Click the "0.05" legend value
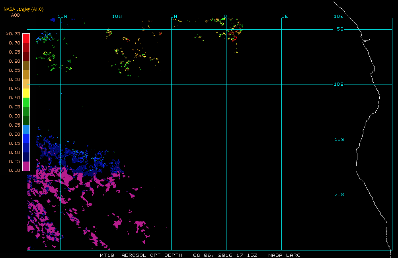The height and width of the screenshot is (258, 398). (14, 161)
